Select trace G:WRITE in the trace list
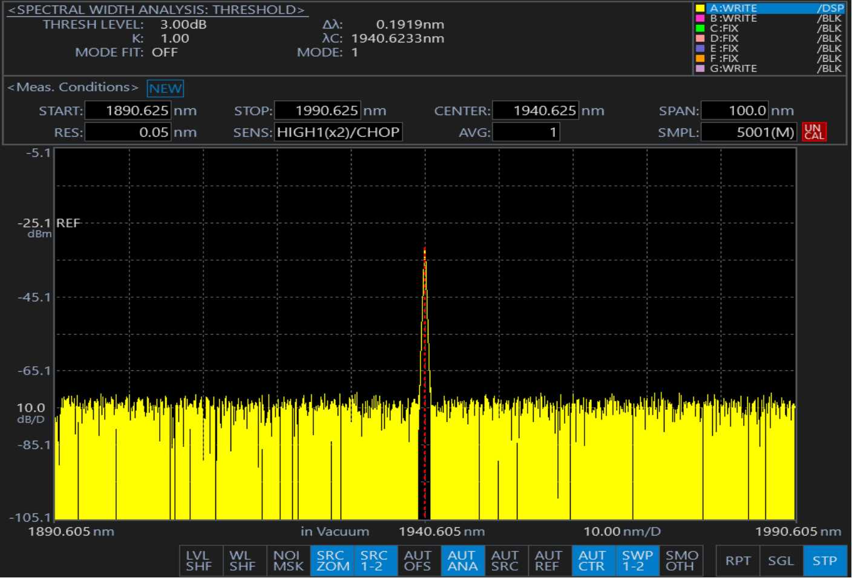The image size is (852, 578). pos(768,68)
